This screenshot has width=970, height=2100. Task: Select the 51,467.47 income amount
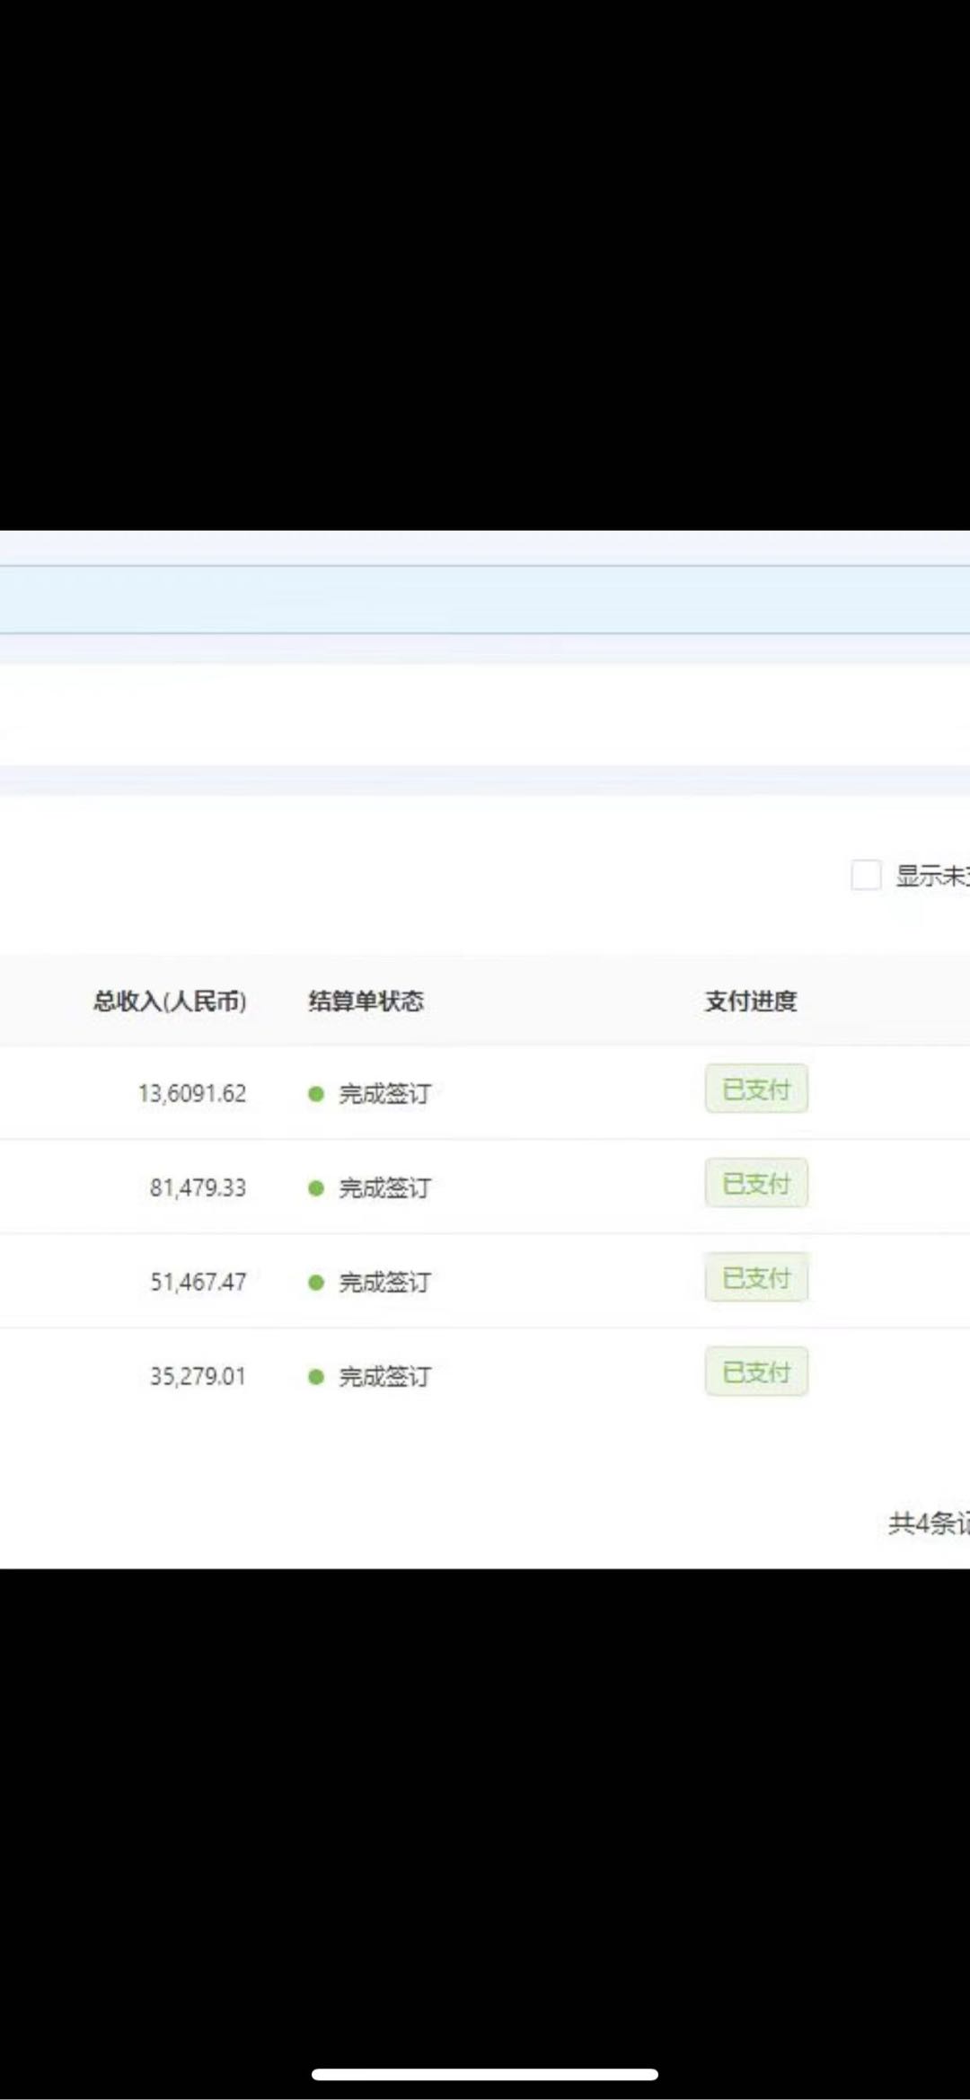click(198, 1283)
